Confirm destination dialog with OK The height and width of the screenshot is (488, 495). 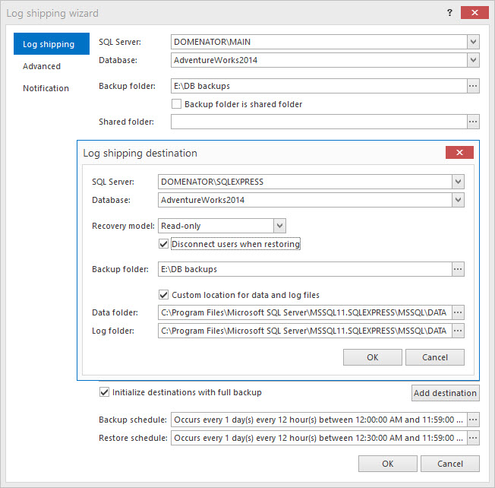[373, 357]
